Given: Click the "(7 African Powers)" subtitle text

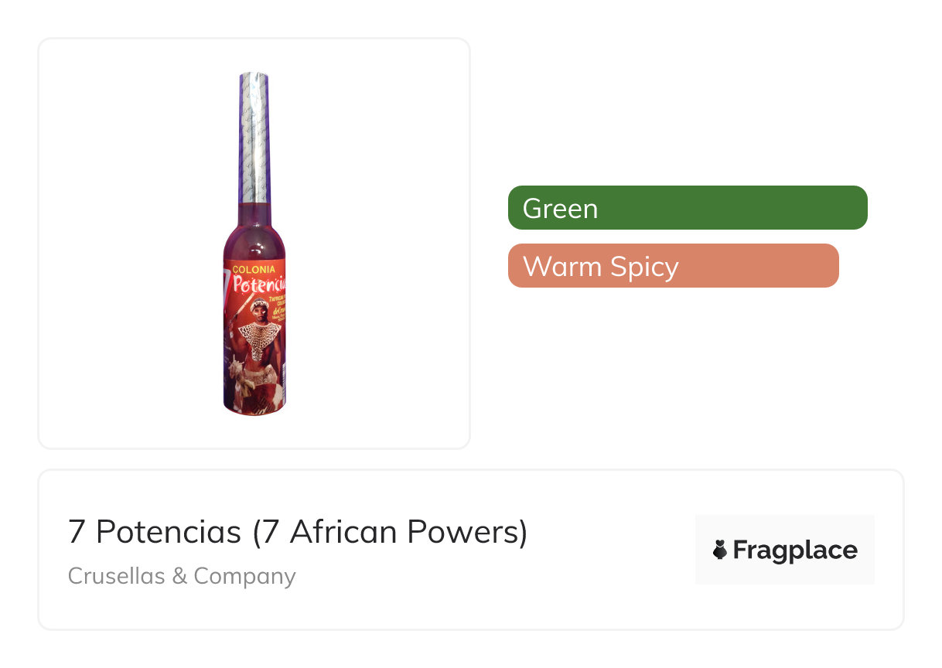Looking at the screenshot, I should coord(390,532).
